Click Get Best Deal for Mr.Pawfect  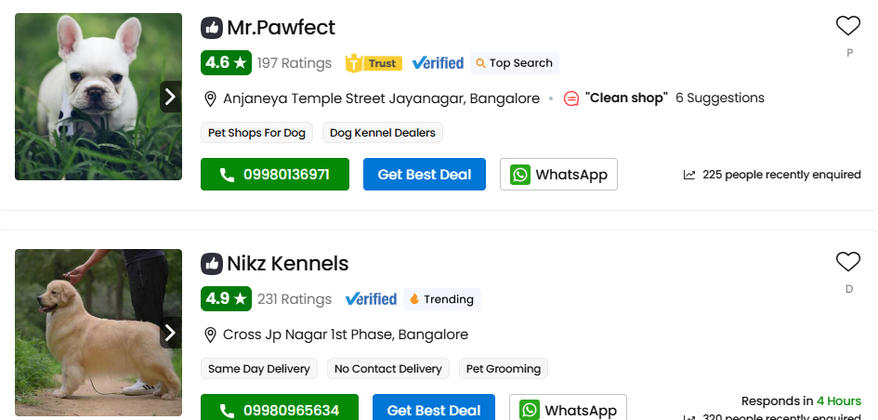[425, 174]
